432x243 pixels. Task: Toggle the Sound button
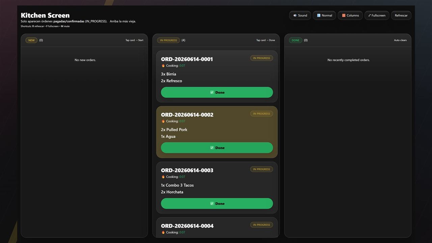point(300,16)
